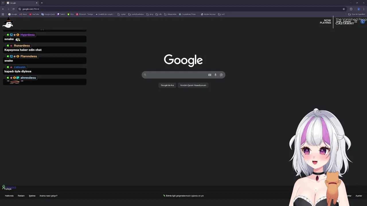Open the Twitch bookmark
The height and width of the screenshot is (206, 367).
[61, 14]
